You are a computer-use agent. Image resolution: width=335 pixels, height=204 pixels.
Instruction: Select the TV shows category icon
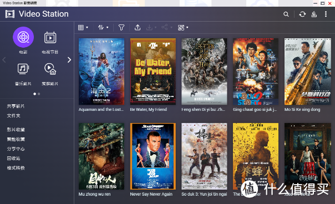pyautogui.click(x=50, y=38)
